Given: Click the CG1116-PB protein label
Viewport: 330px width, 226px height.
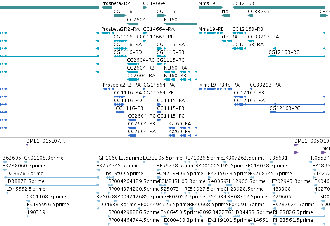Looking at the screenshot, I should click(130, 108).
